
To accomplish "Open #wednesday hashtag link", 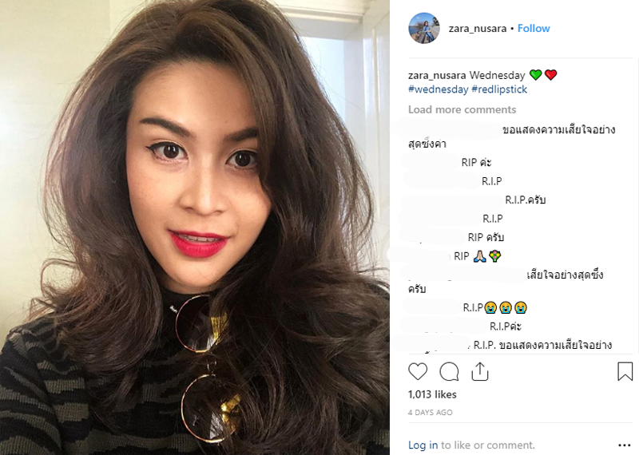I will [438, 89].
